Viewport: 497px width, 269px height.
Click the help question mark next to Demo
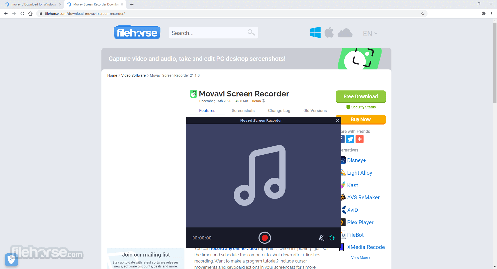(x=263, y=101)
